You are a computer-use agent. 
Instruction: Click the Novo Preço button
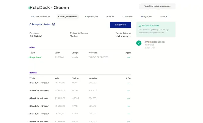120,25
